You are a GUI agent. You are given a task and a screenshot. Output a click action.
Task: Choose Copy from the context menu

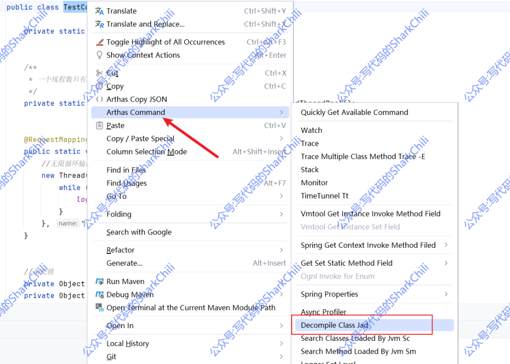click(190, 87)
